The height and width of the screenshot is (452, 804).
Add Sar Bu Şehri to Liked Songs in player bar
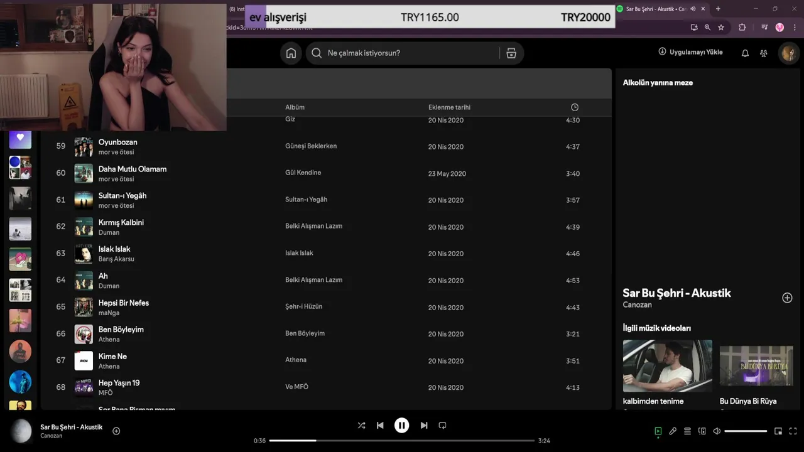[116, 431]
